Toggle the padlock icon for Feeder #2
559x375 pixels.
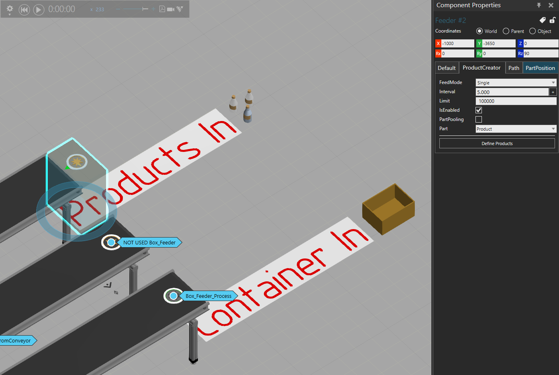tap(553, 20)
